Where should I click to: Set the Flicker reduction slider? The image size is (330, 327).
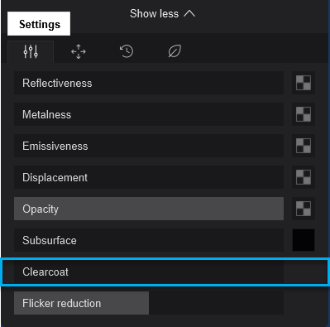[x=149, y=303]
